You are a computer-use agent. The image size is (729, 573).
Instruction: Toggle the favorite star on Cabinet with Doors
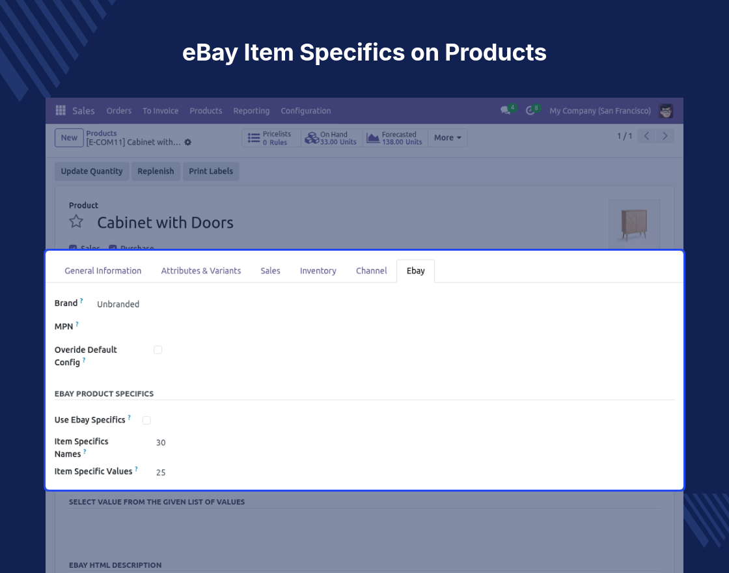click(76, 221)
